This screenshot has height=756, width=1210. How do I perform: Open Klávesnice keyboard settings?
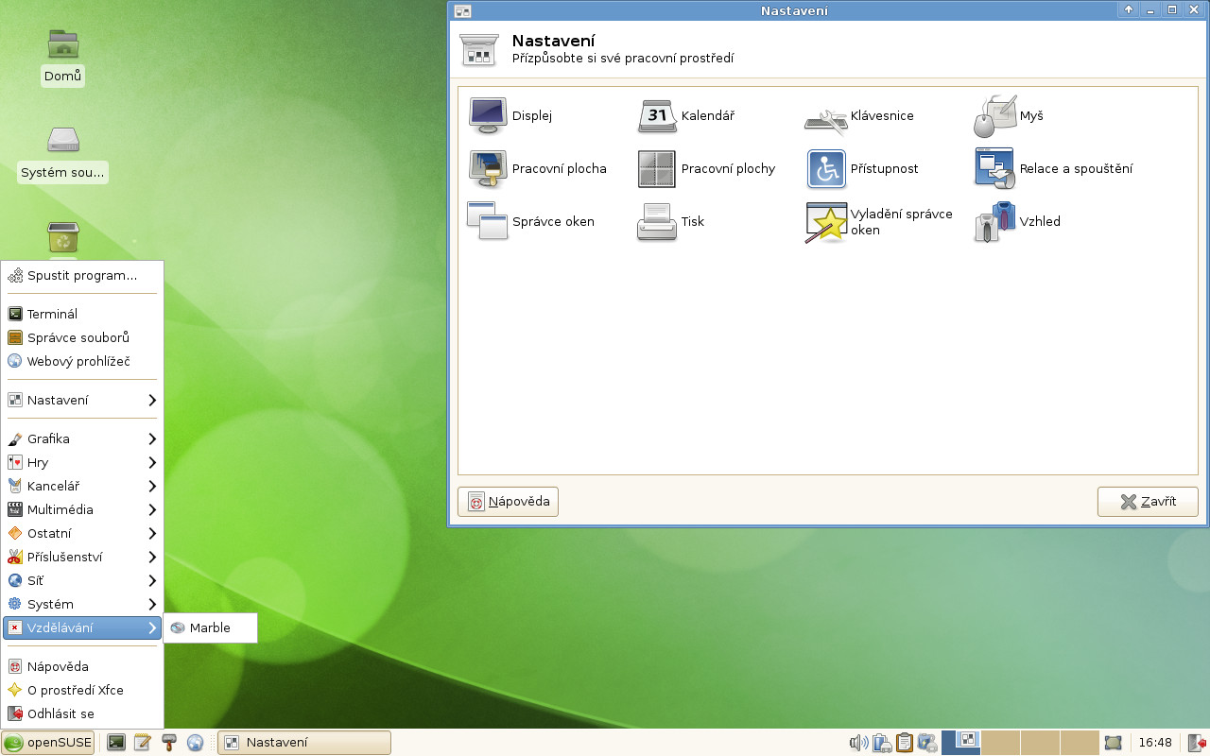[x=826, y=116]
